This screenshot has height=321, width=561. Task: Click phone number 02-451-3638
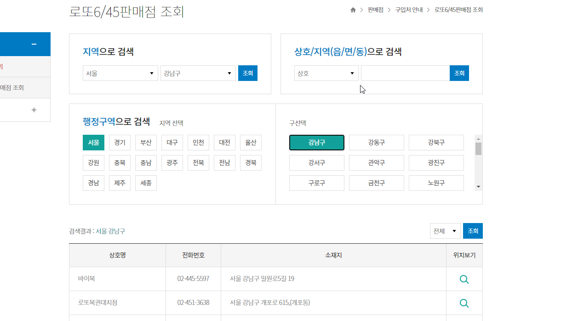tap(193, 303)
